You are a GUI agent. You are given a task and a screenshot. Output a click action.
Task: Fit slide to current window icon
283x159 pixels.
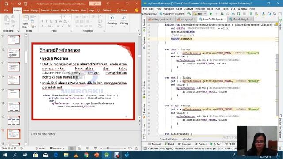click(x=137, y=148)
